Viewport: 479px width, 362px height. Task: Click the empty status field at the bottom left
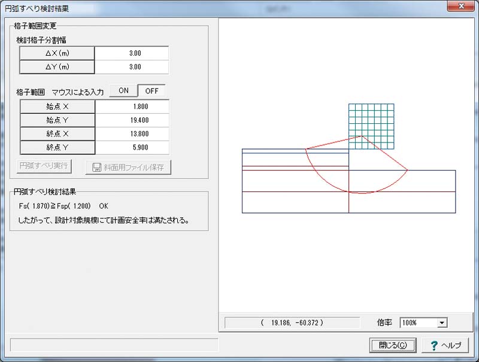[x=114, y=345]
